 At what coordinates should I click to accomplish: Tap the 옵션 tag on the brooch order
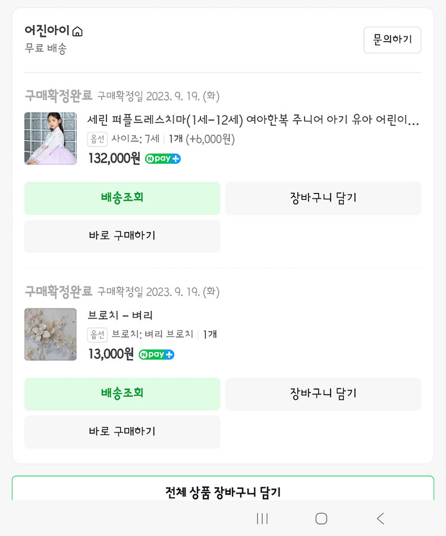[97, 335]
